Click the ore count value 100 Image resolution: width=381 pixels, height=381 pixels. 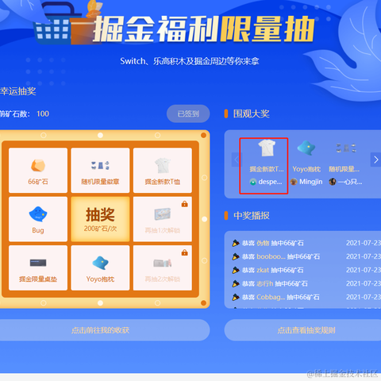pos(43,114)
